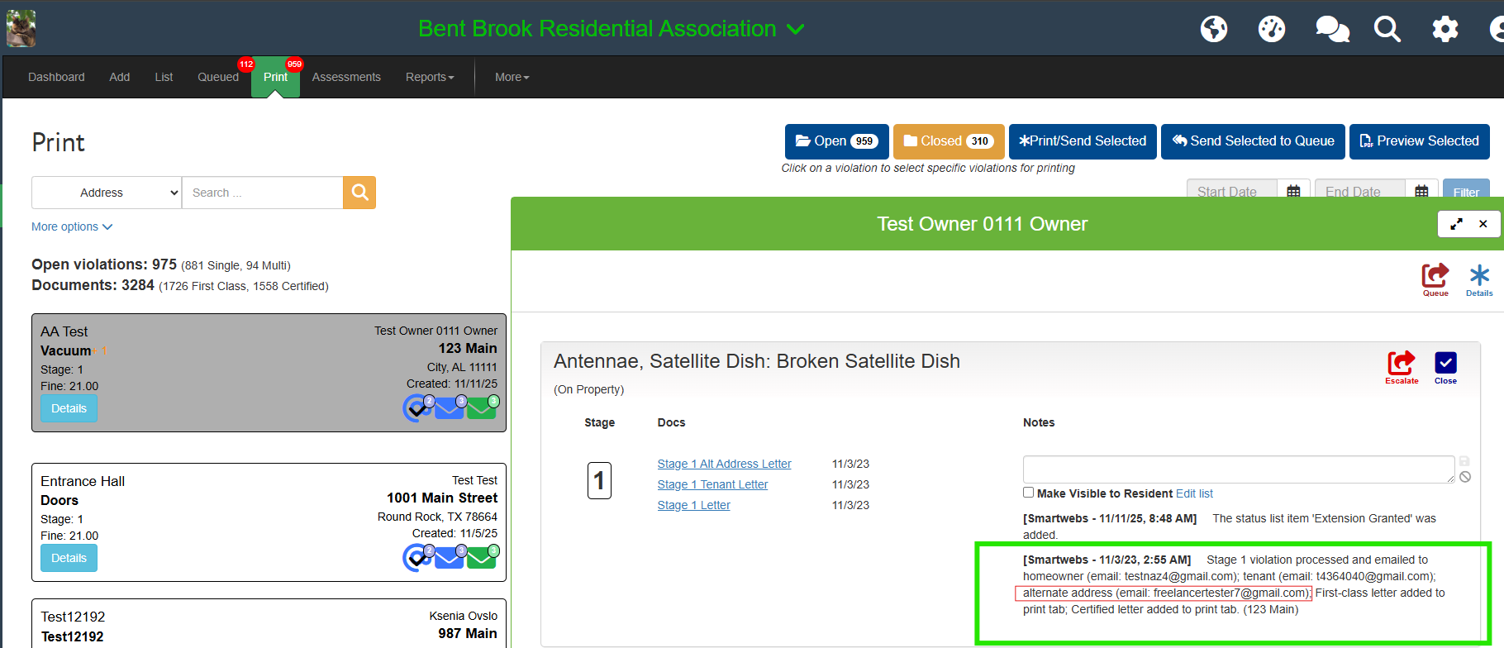1504x648 pixels.
Task: Open the chat messages icon
Action: 1331,30
